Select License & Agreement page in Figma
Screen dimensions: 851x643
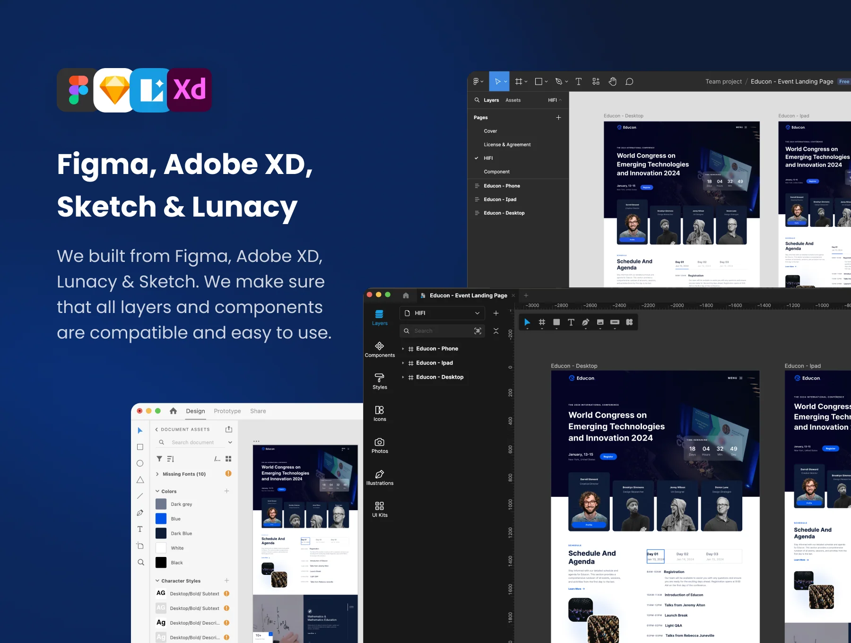pyautogui.click(x=507, y=145)
